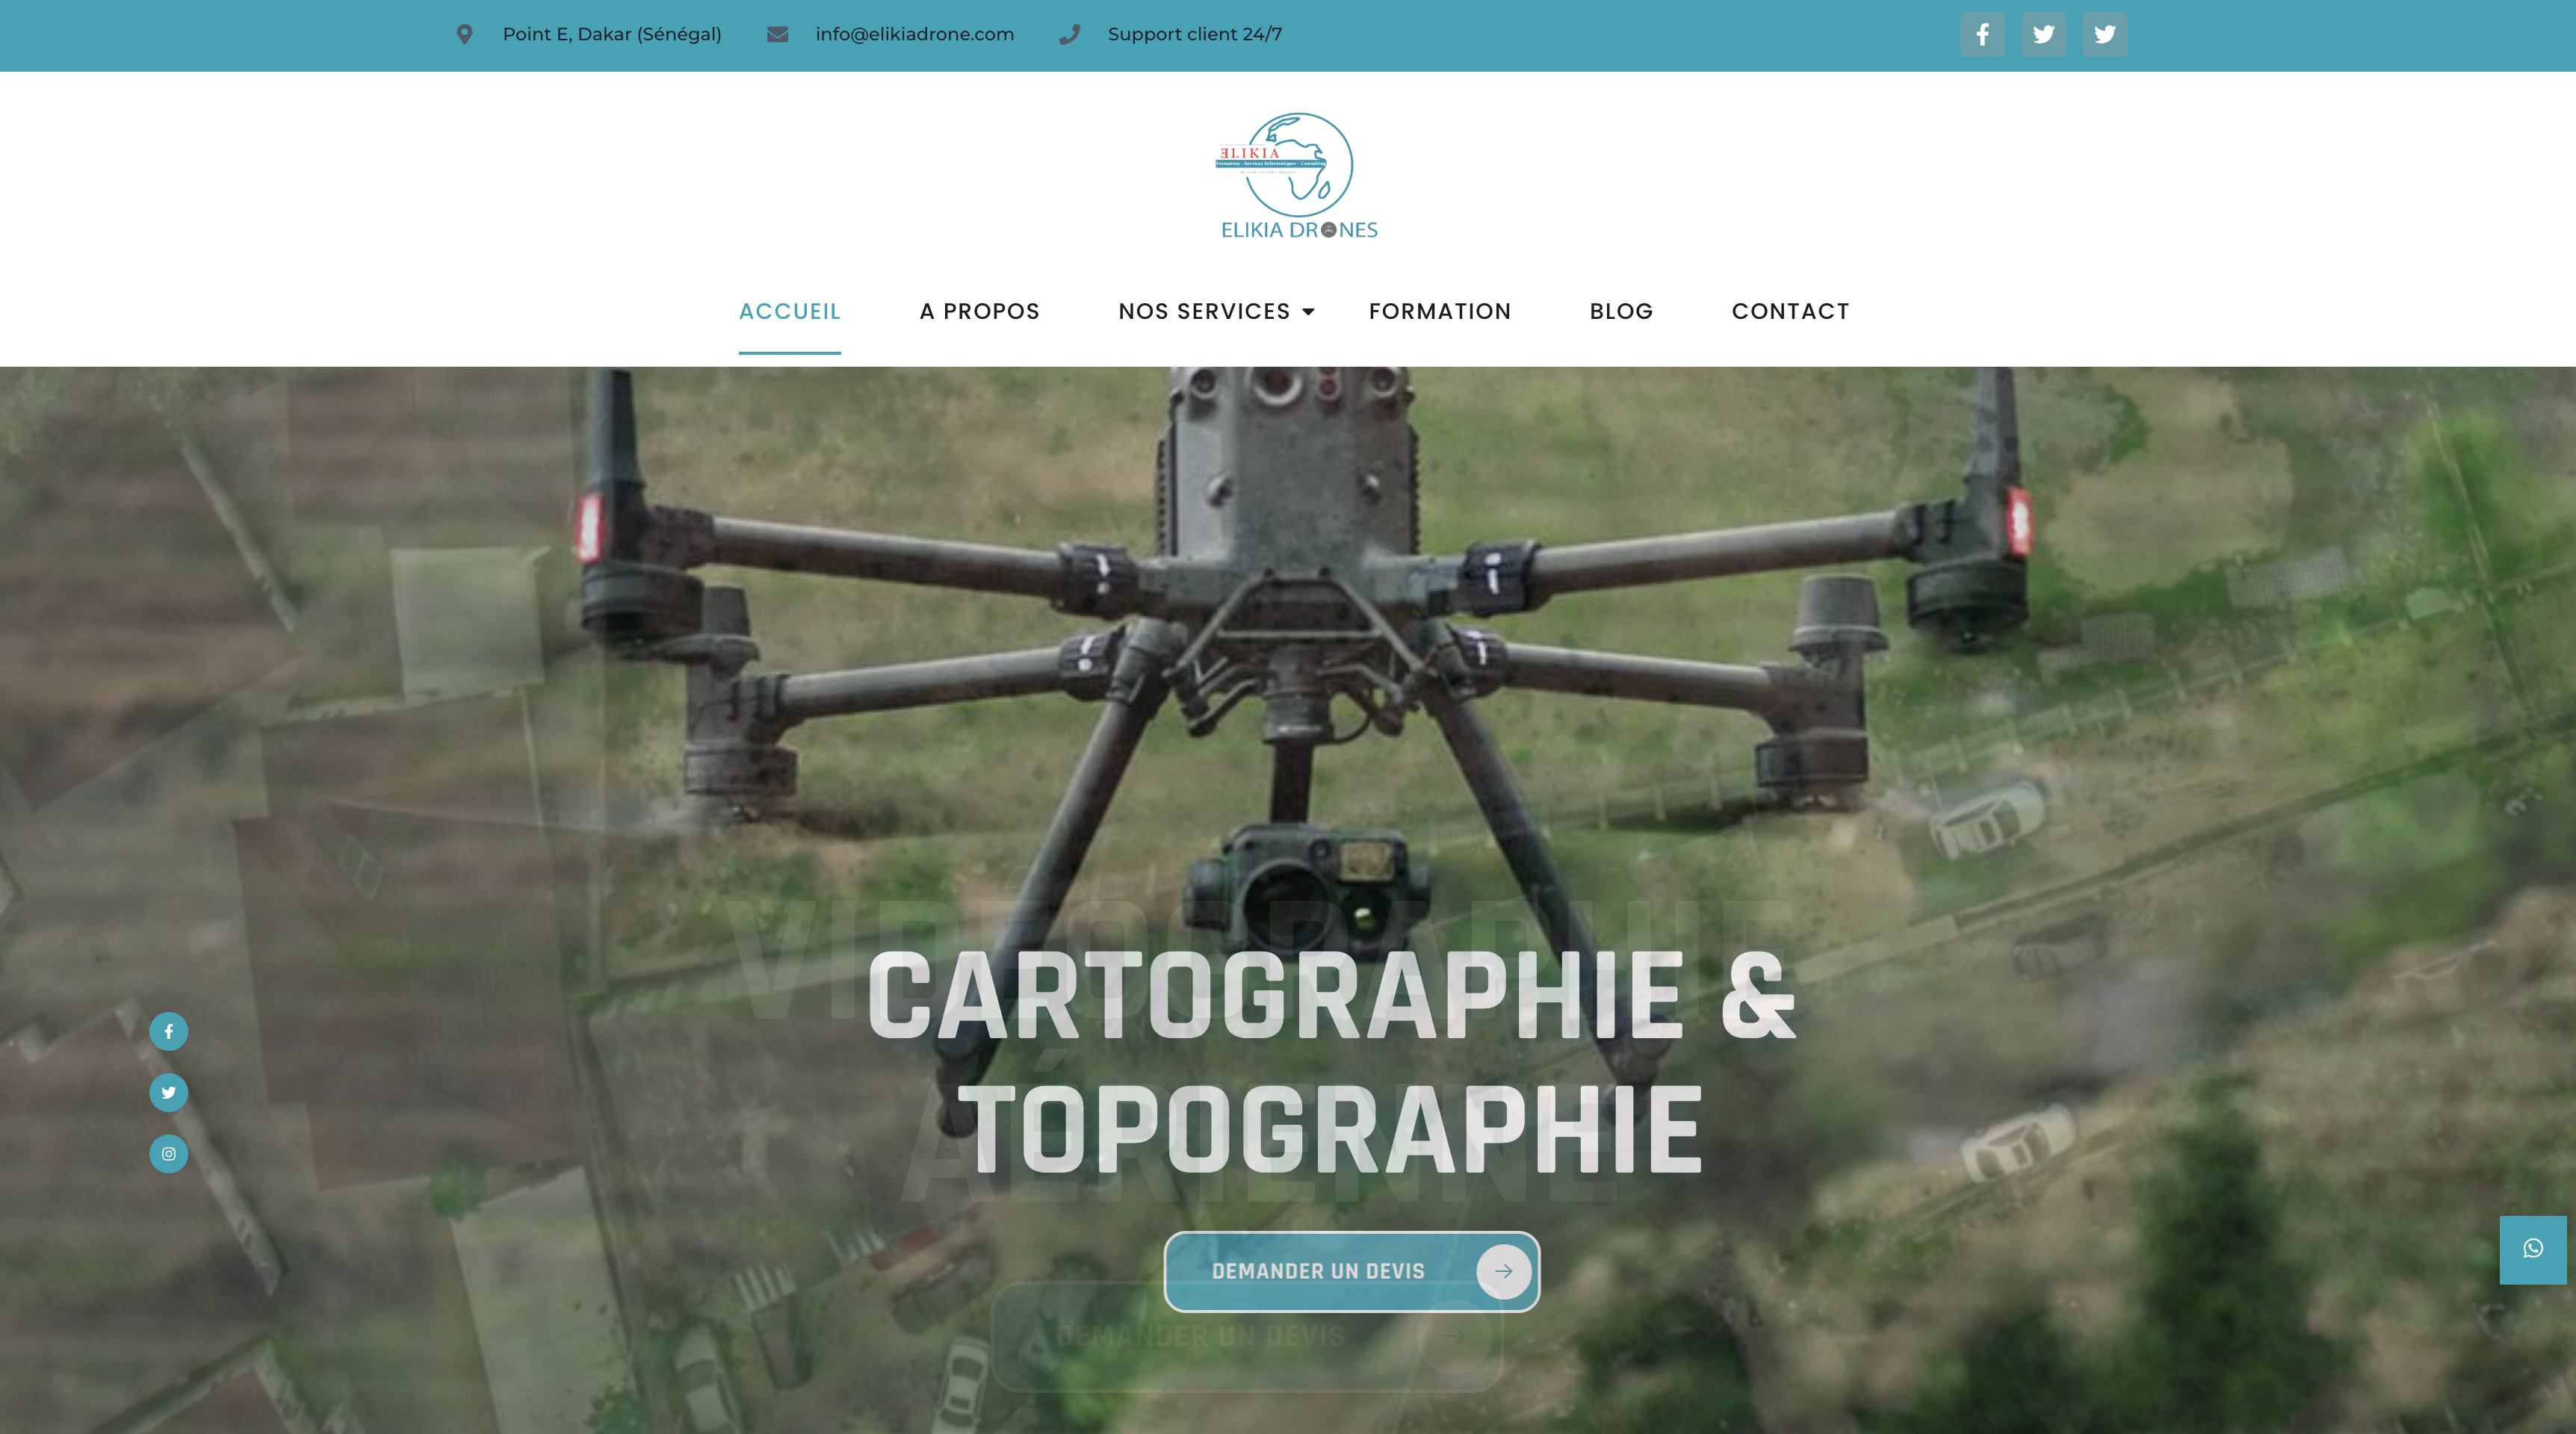
Task: Navigate to the BLOG menu item
Action: [1620, 311]
